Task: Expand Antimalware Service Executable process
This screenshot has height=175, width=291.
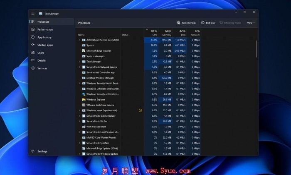Action: (x=79, y=40)
